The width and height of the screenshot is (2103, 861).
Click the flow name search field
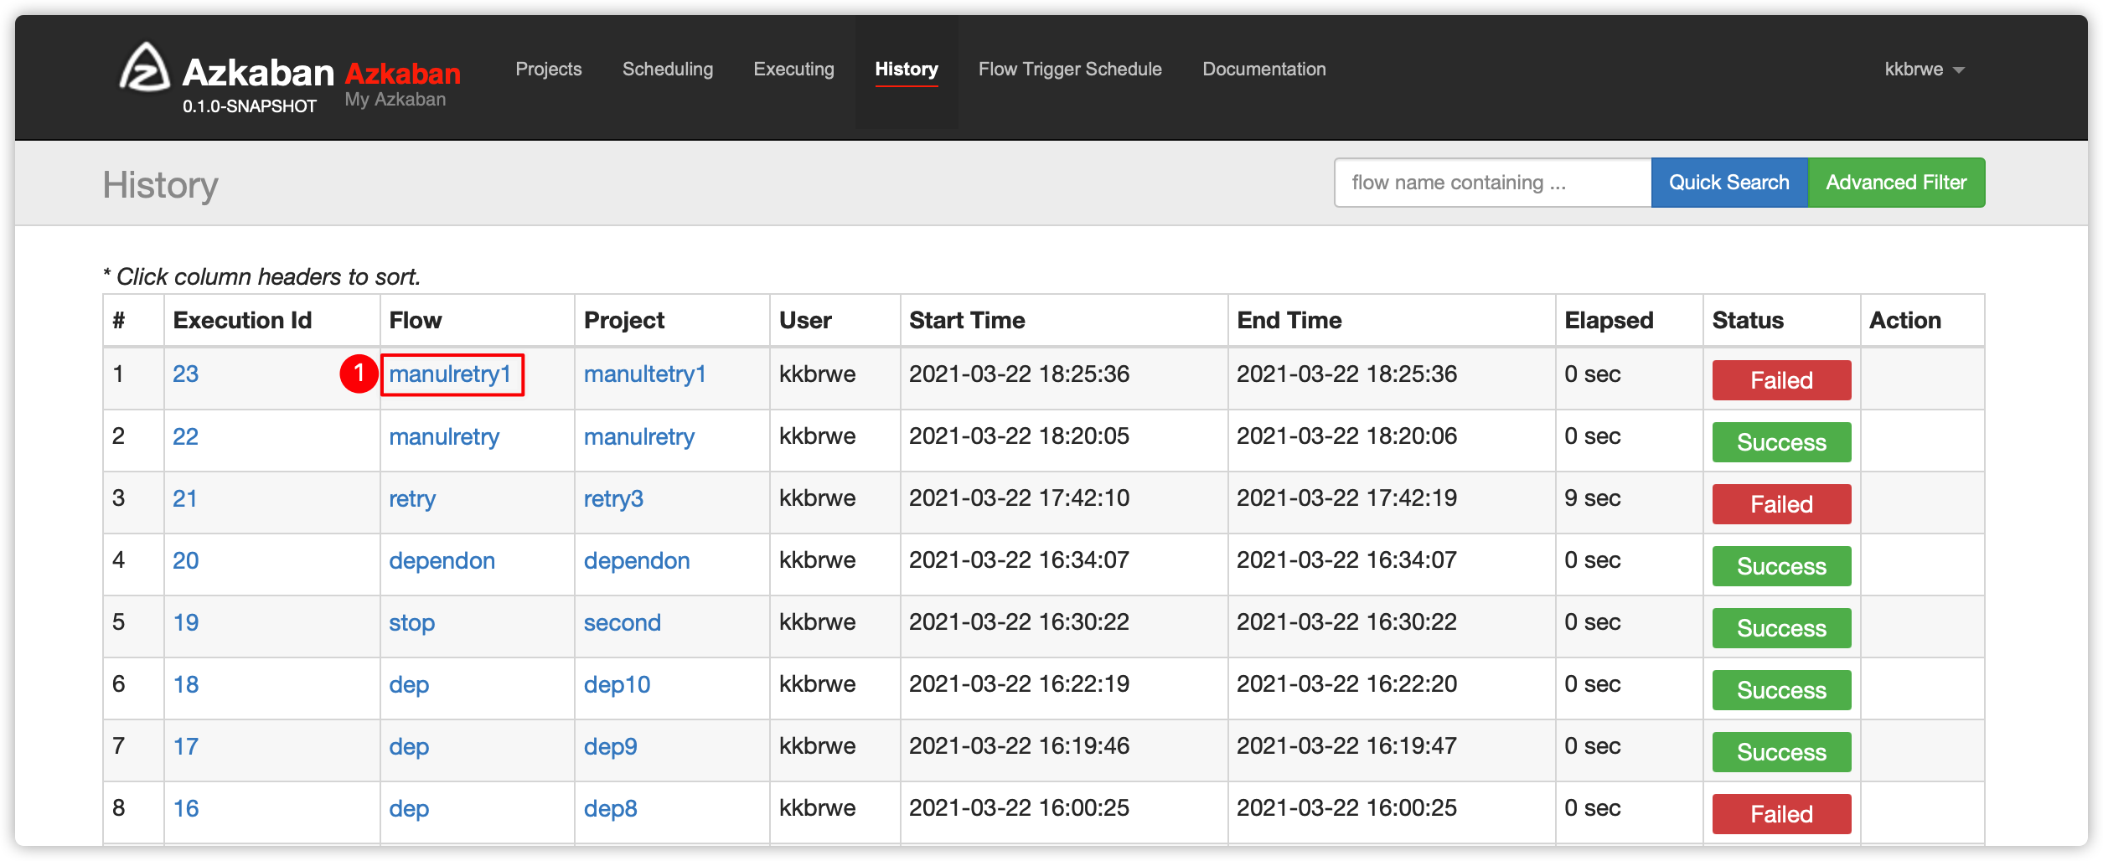pyautogui.click(x=1492, y=183)
